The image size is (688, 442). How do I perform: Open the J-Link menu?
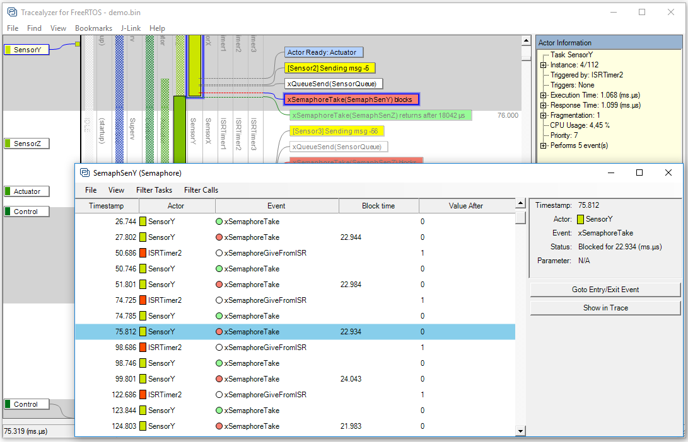(x=131, y=28)
